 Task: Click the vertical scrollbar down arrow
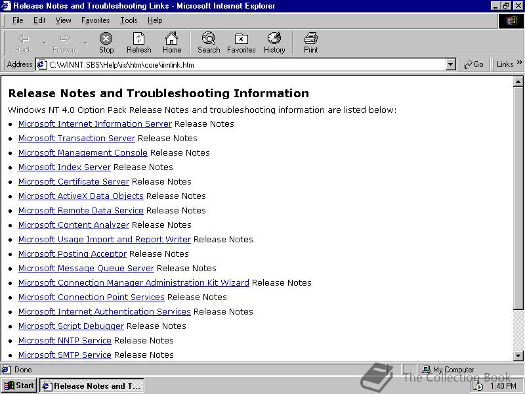pos(518,356)
